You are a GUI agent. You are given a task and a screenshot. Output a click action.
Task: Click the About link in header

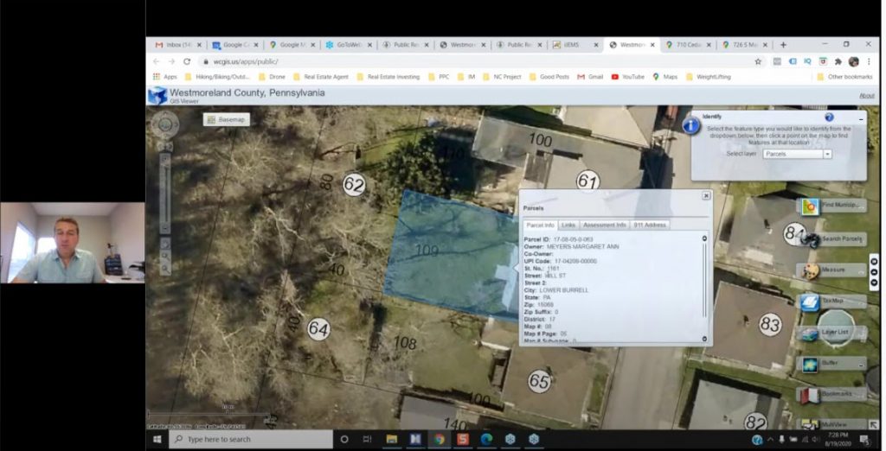[866, 95]
